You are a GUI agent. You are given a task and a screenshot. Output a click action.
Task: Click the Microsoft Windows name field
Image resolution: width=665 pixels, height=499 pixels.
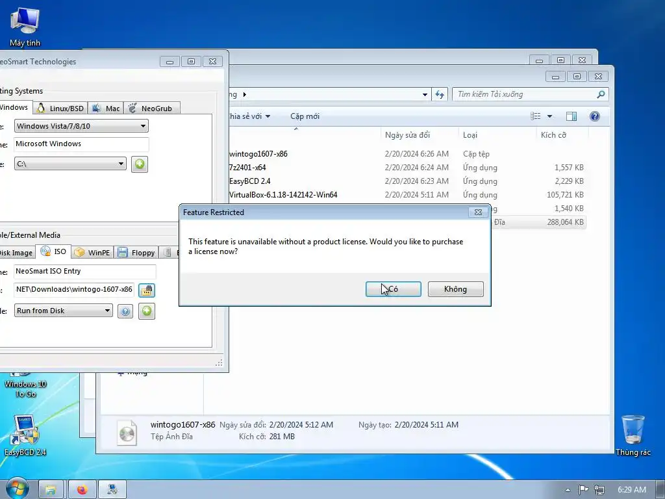tap(81, 144)
